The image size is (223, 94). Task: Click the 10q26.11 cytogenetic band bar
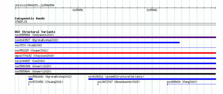pyautogui.click(x=115, y=24)
